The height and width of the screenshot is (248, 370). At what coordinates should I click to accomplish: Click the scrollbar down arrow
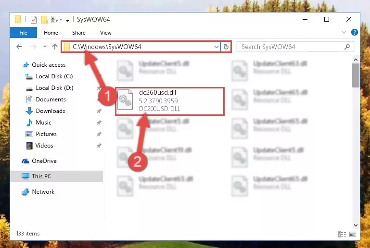356,225
